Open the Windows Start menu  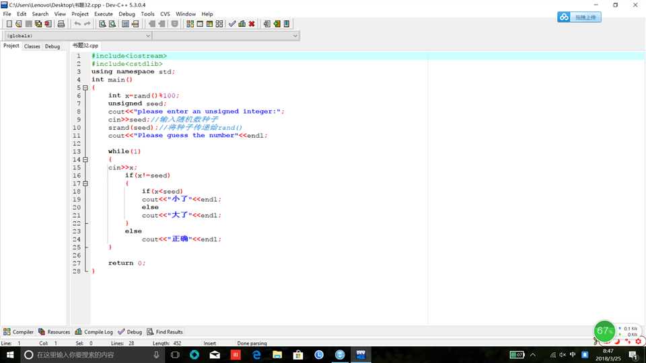10,355
